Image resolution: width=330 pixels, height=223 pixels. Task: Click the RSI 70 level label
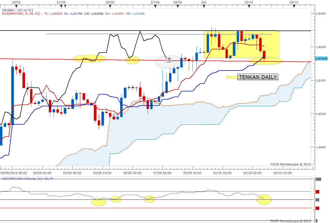[317, 192]
